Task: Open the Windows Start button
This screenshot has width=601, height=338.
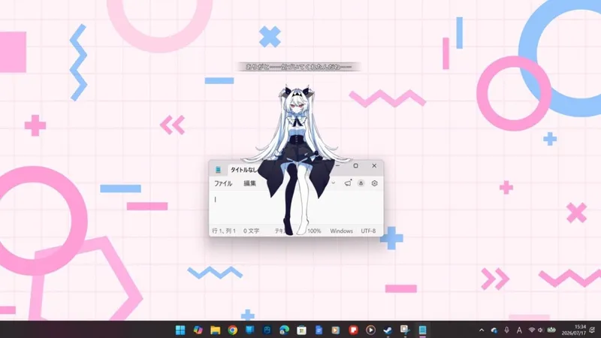Action: pos(180,330)
